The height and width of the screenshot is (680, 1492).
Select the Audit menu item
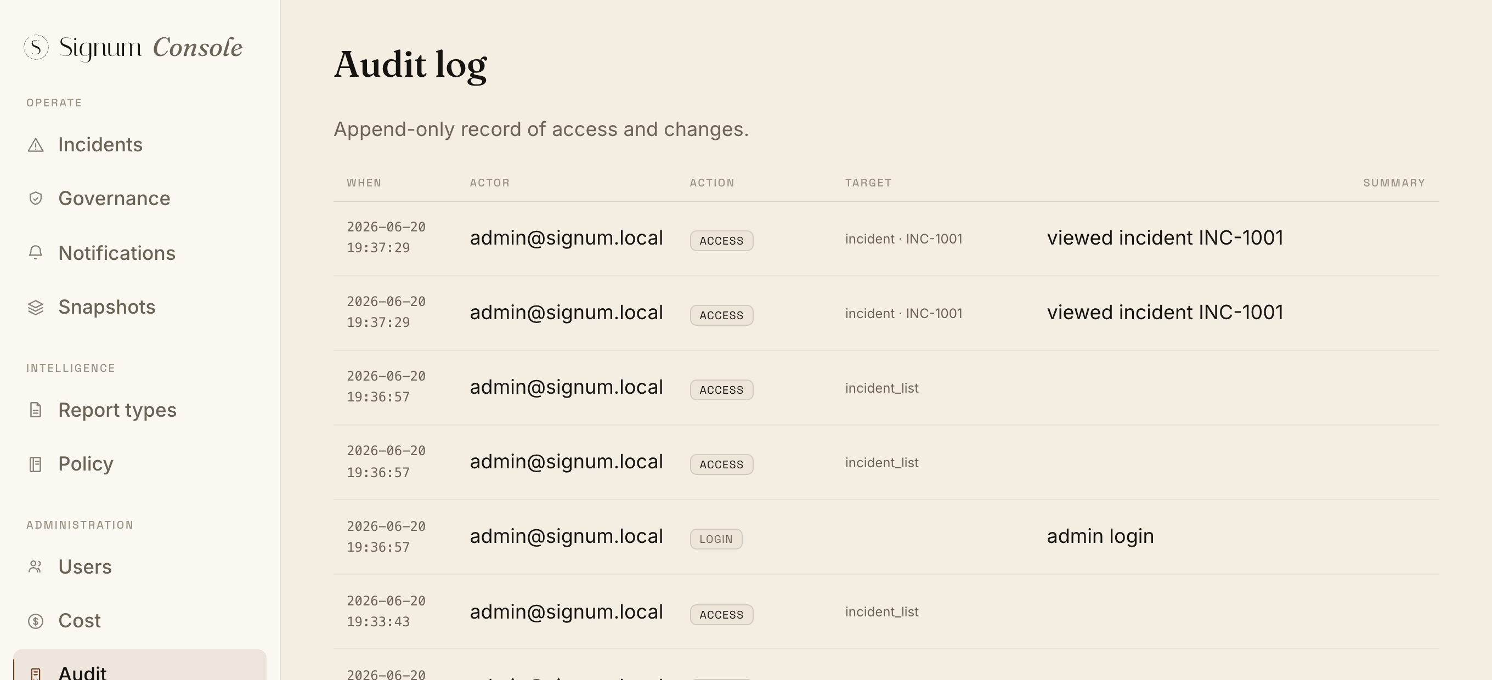[139, 666]
